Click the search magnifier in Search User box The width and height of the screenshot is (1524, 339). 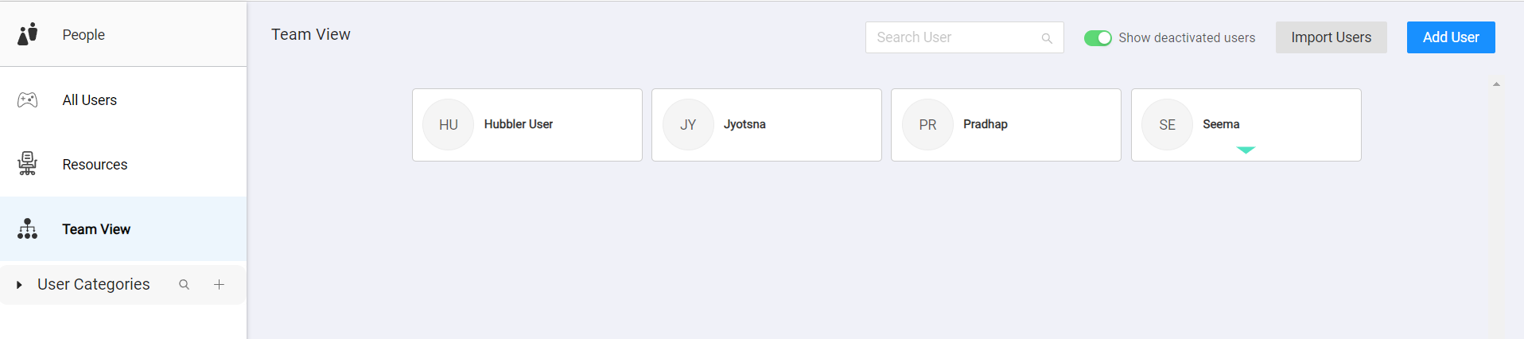click(1047, 38)
